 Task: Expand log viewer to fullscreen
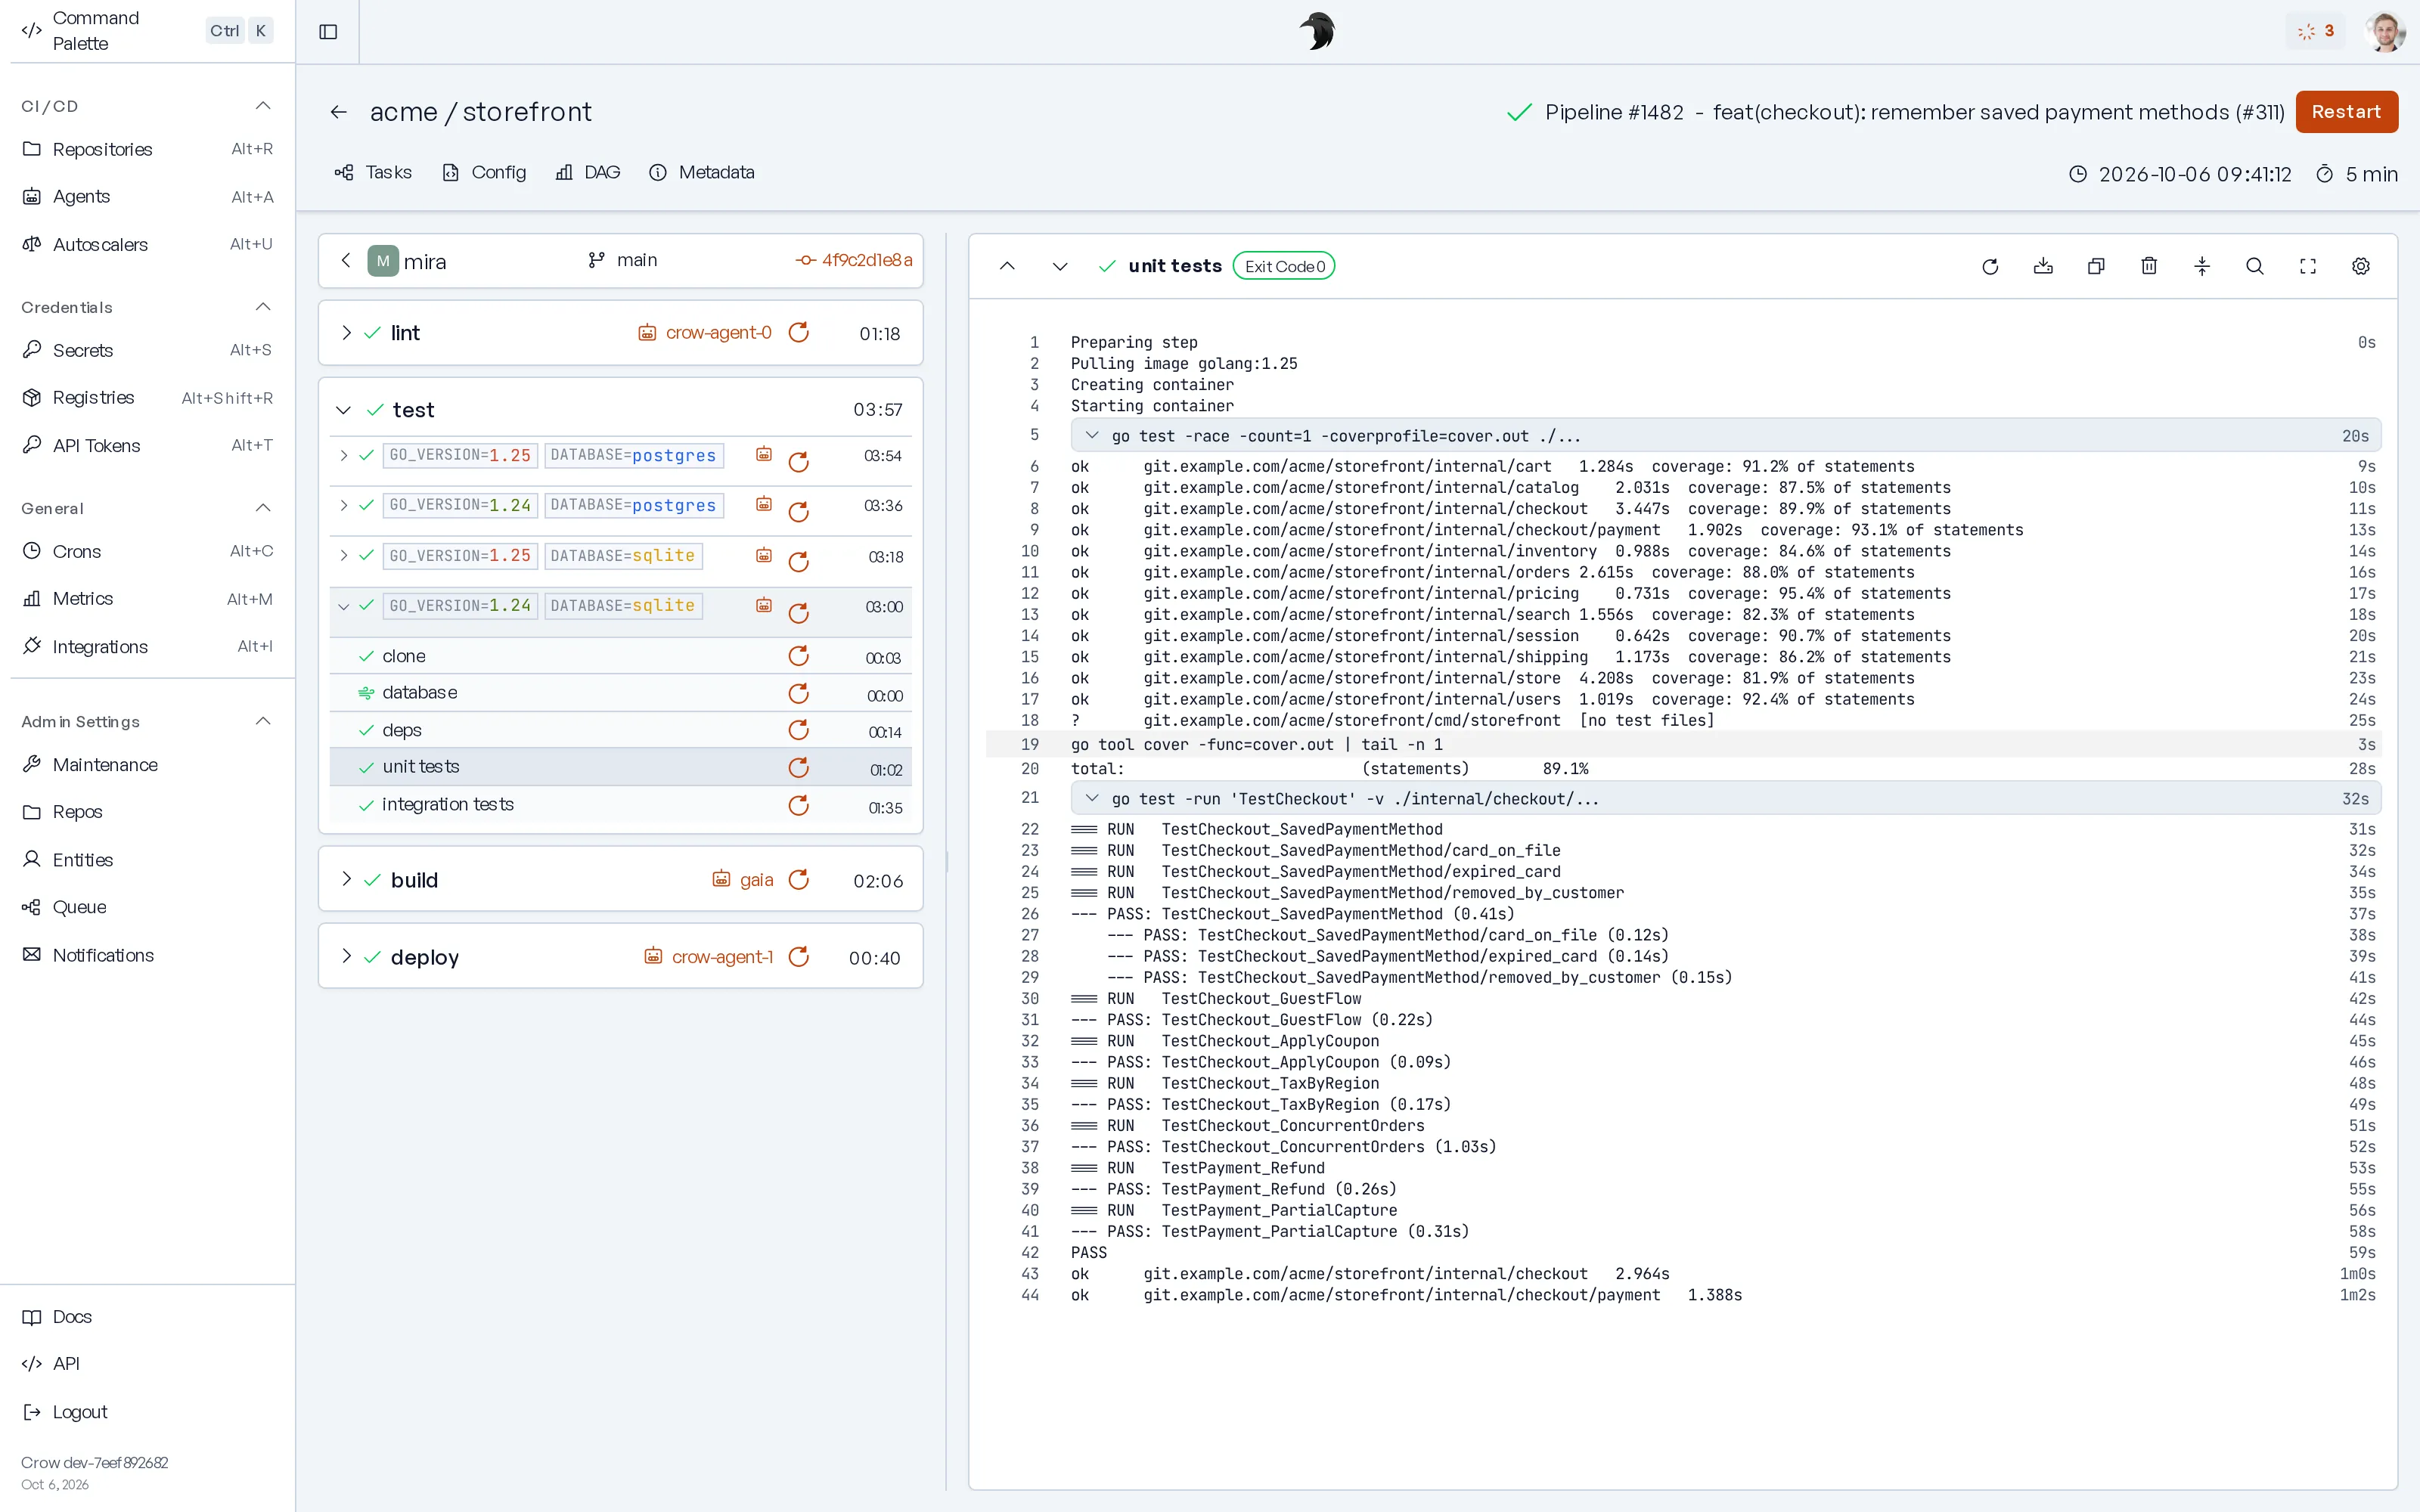[x=2308, y=266]
